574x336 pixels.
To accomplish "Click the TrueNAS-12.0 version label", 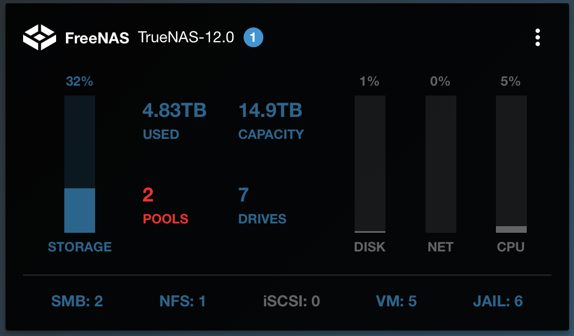I will [186, 37].
